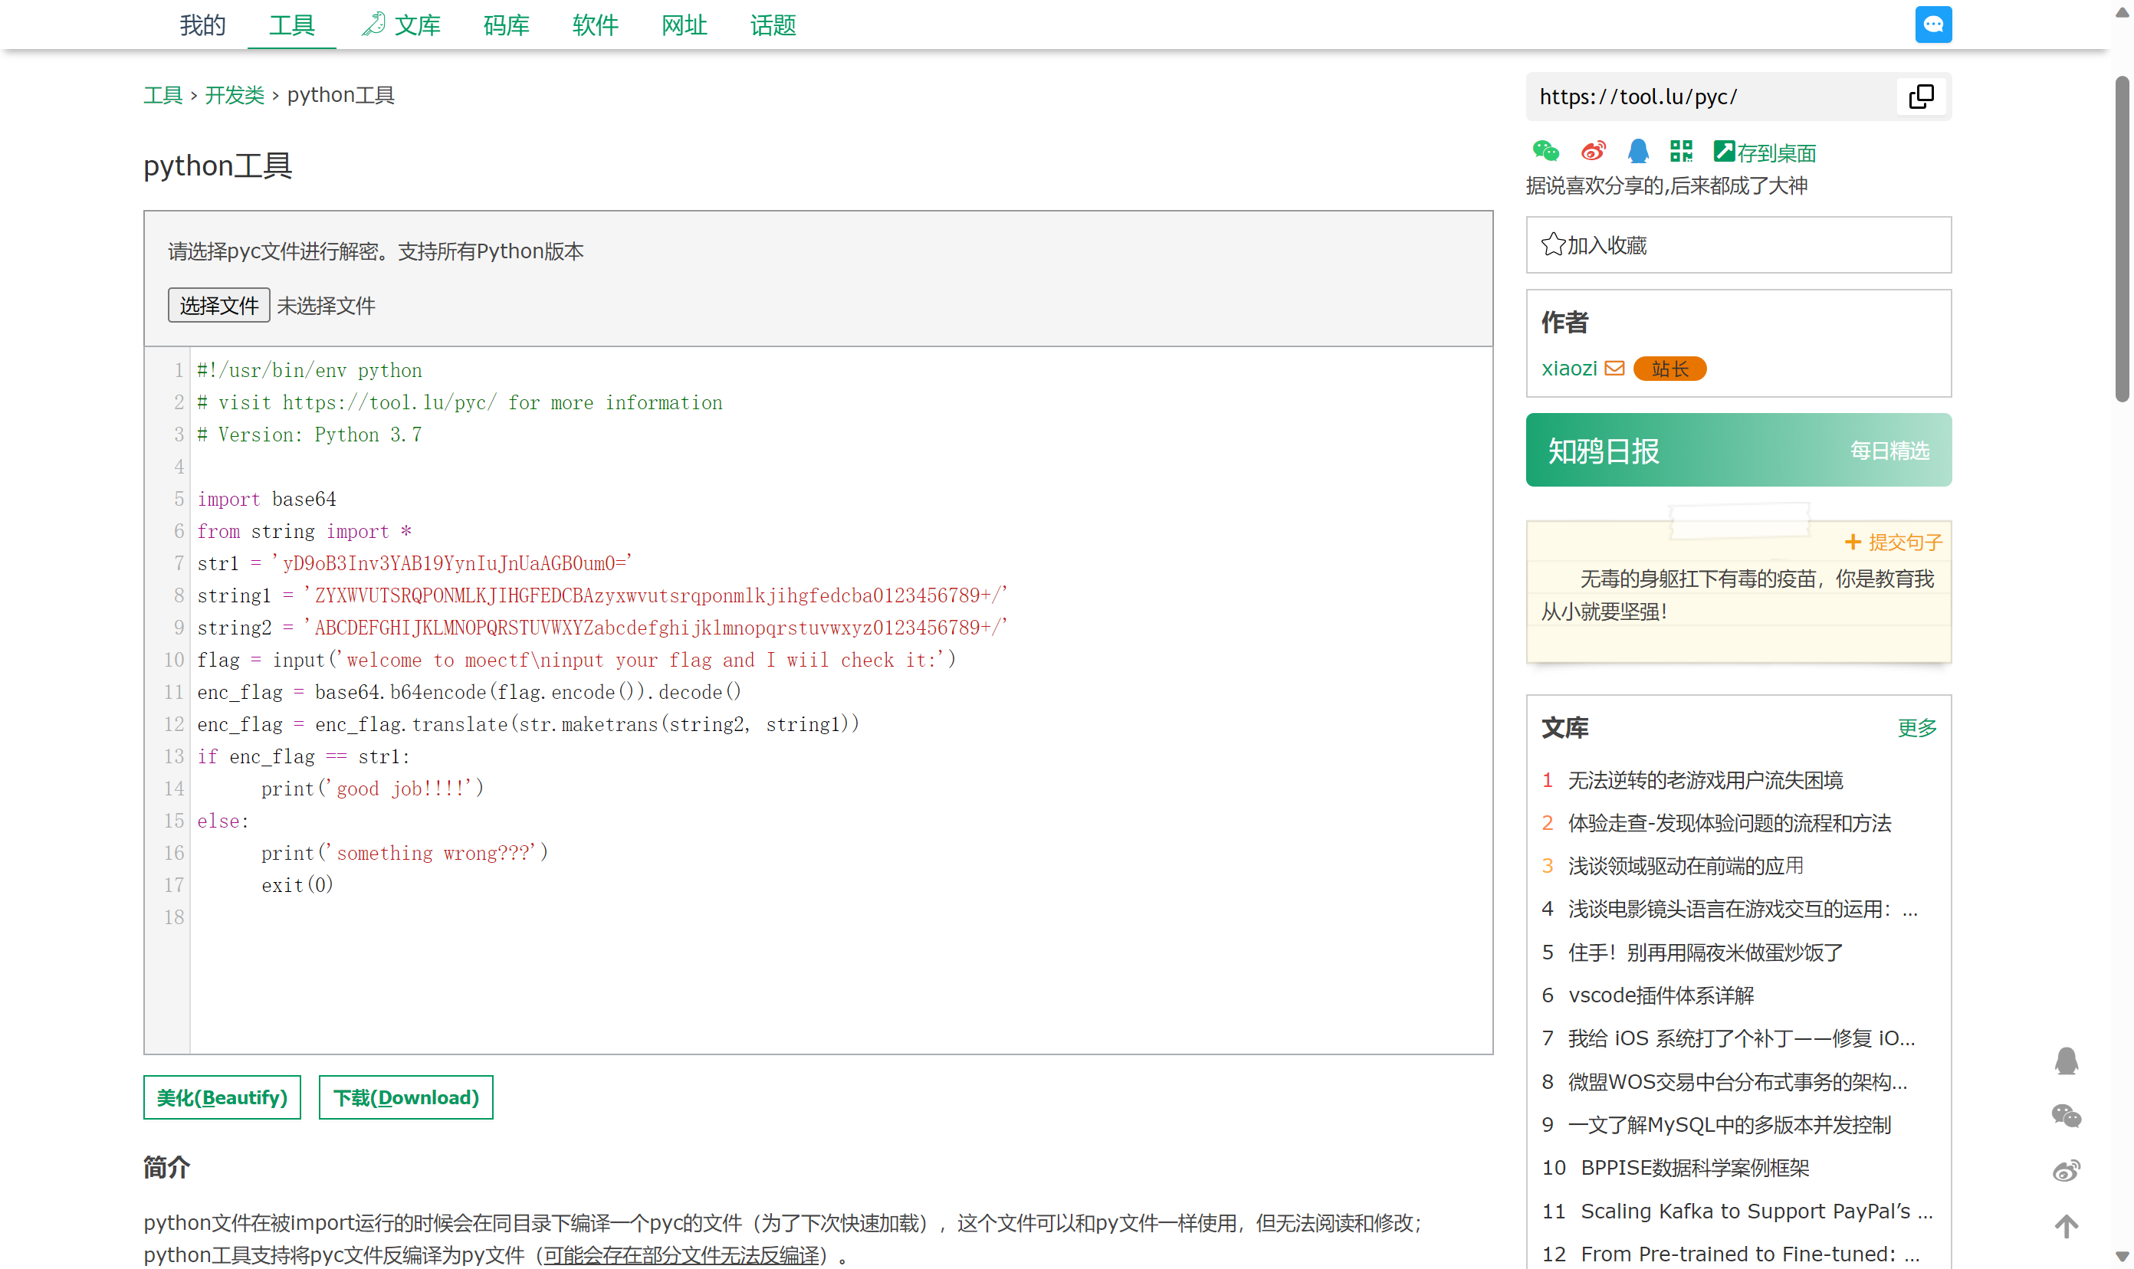The width and height of the screenshot is (2134, 1269).
Task: Share to Weibo using red icon
Action: coord(1593,152)
